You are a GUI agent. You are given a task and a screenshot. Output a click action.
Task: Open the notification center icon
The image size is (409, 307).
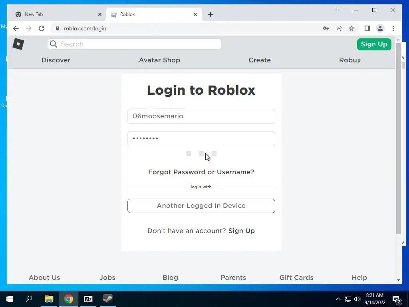coord(397,299)
